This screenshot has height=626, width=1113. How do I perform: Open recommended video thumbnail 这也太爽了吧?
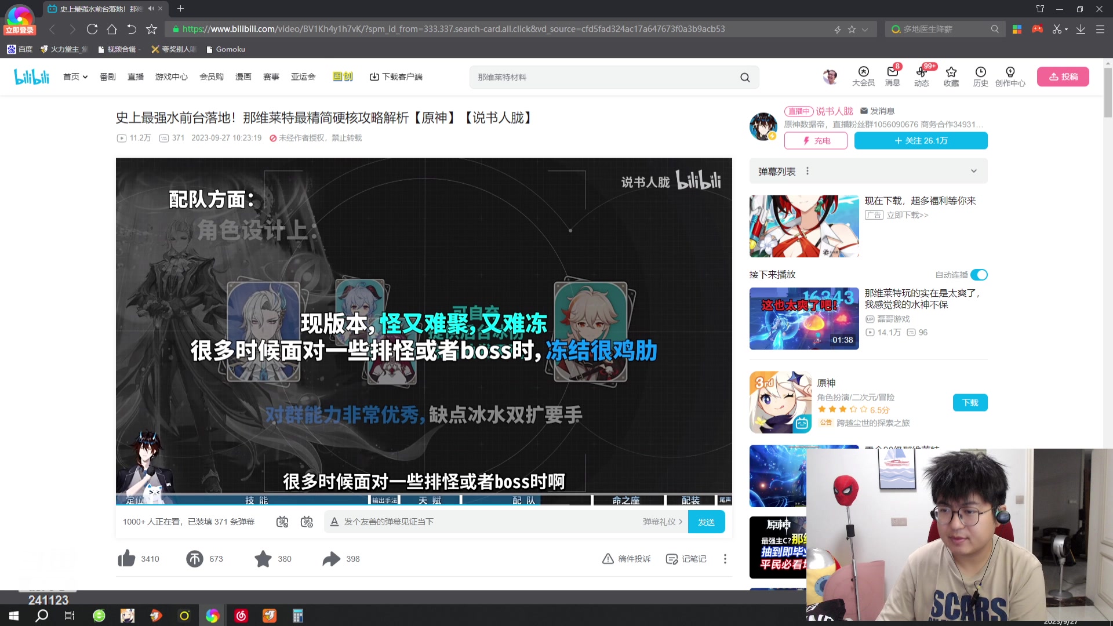pyautogui.click(x=804, y=318)
